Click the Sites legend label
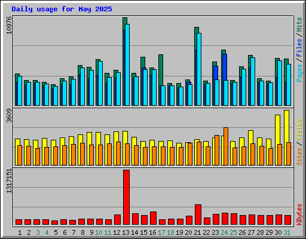Viewport: 306px width, 239px height. coord(299,157)
